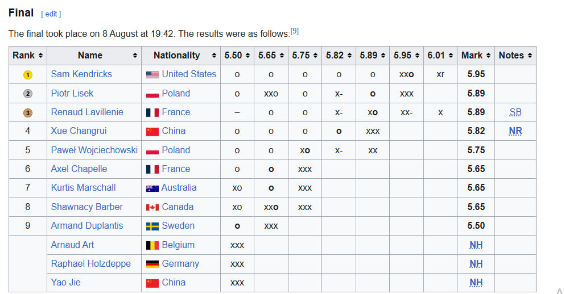Click the Sweden flag icon
Image resolution: width=565 pixels, height=294 pixels.
[x=152, y=226]
